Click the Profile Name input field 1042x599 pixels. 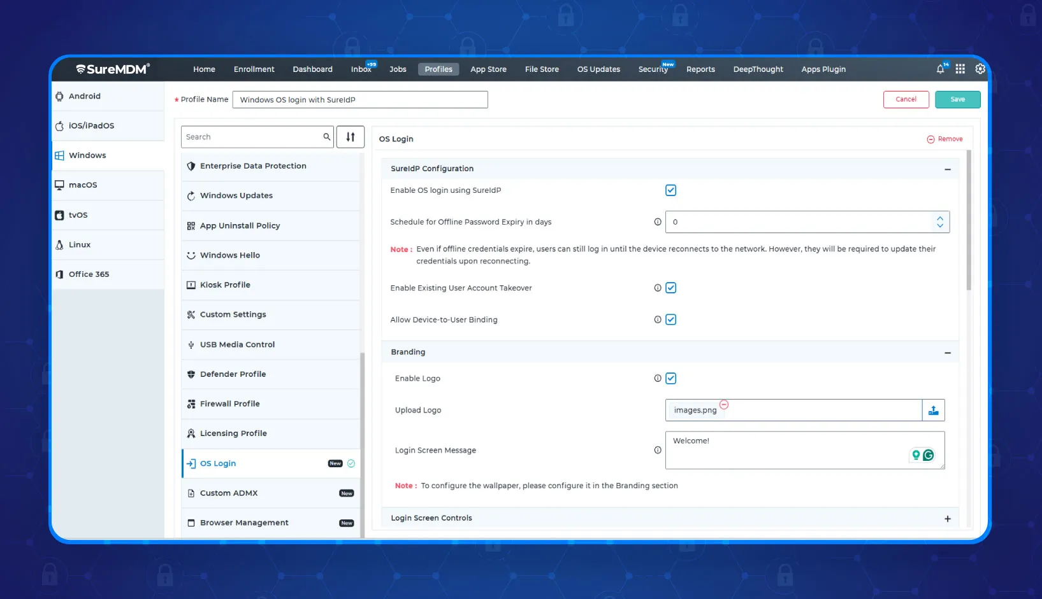coord(360,100)
